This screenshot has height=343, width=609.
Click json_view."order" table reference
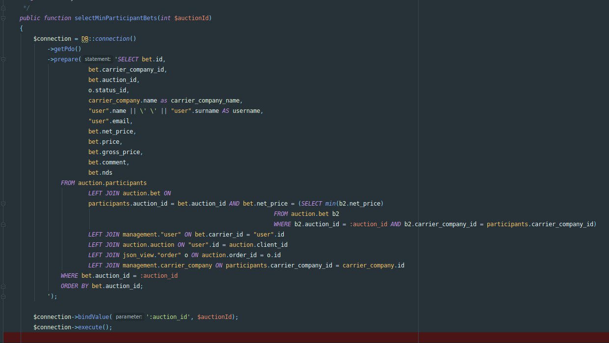[x=152, y=255]
